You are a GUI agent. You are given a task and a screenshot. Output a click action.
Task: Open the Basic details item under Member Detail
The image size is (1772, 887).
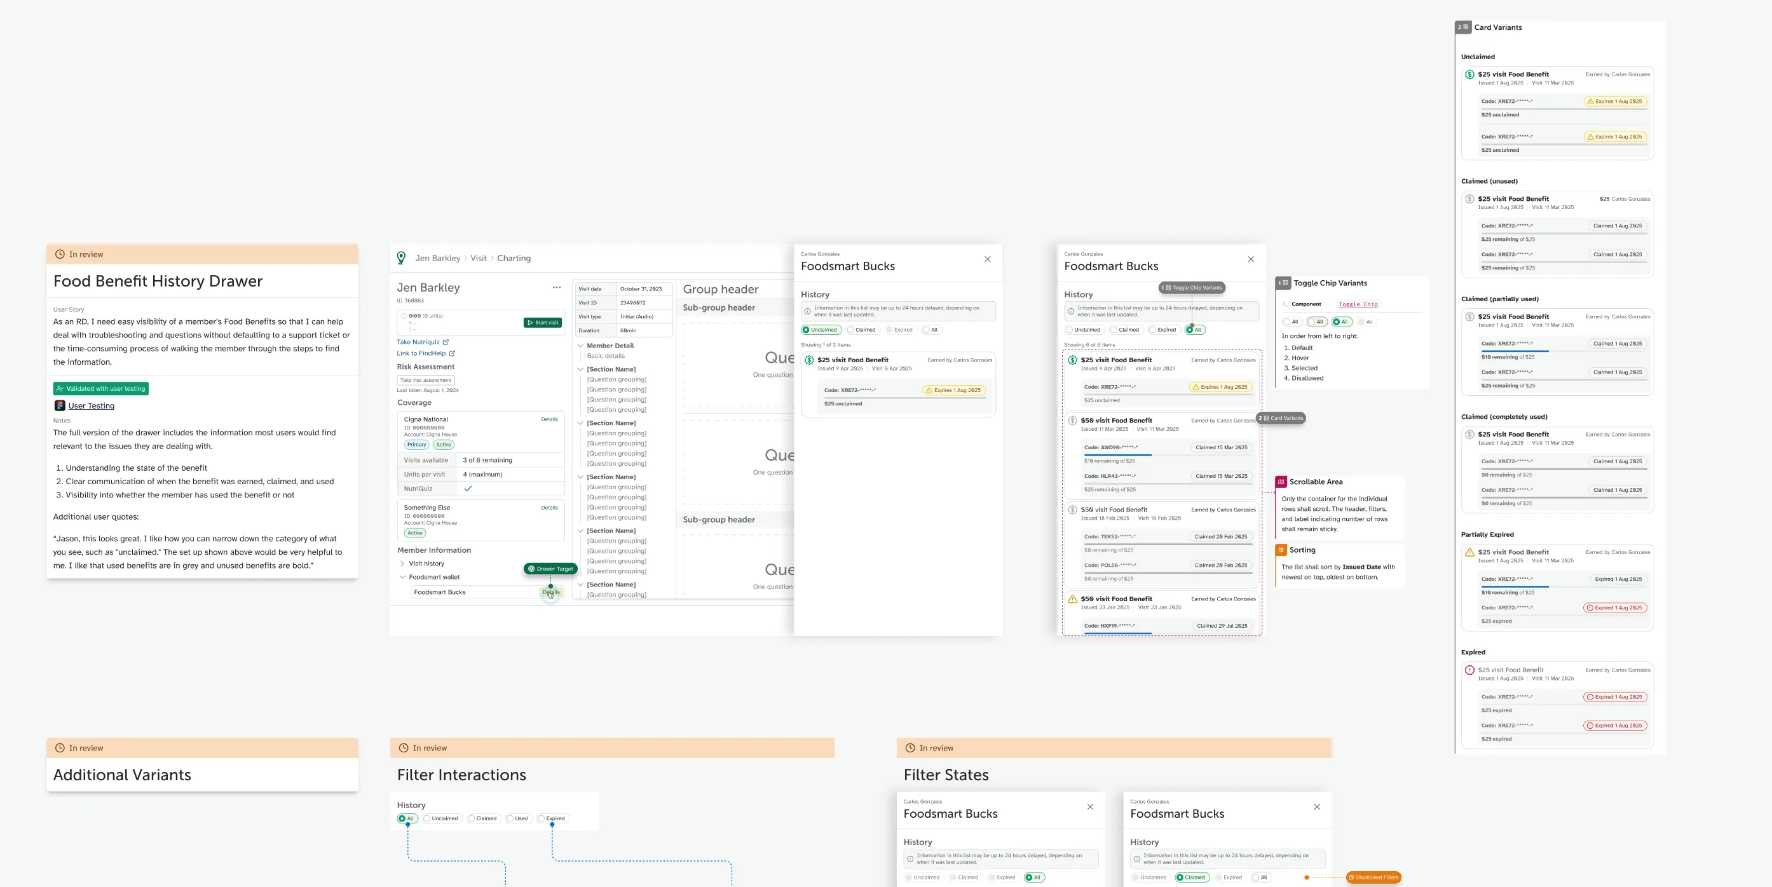(605, 356)
